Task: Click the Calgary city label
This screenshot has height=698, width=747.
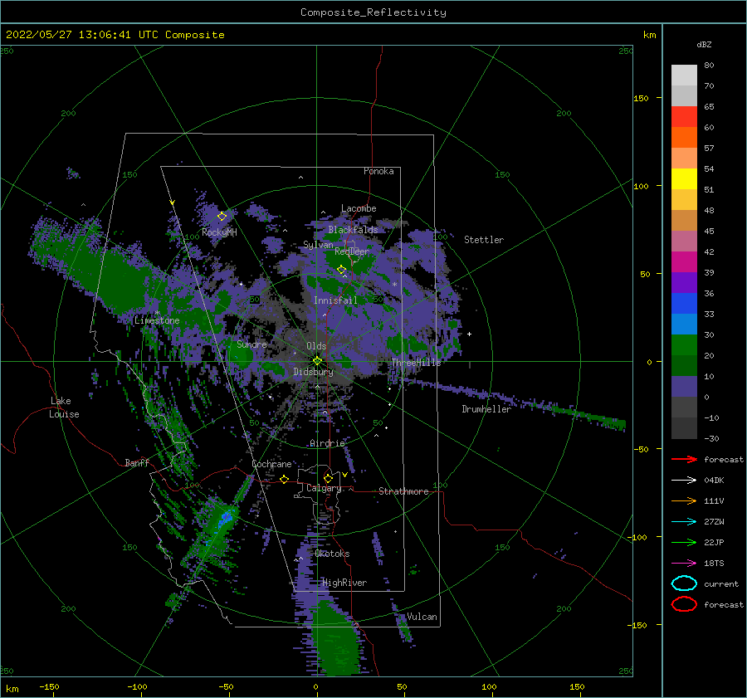Action: point(324,488)
